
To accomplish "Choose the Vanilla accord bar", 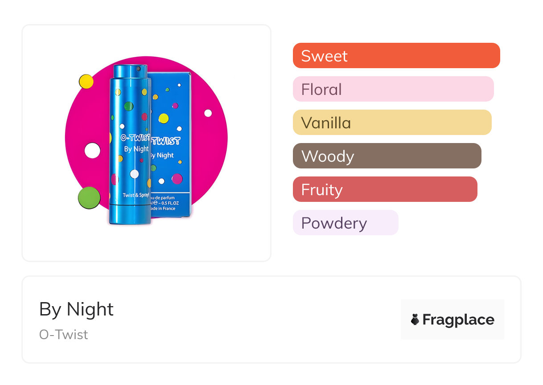I will coord(392,123).
